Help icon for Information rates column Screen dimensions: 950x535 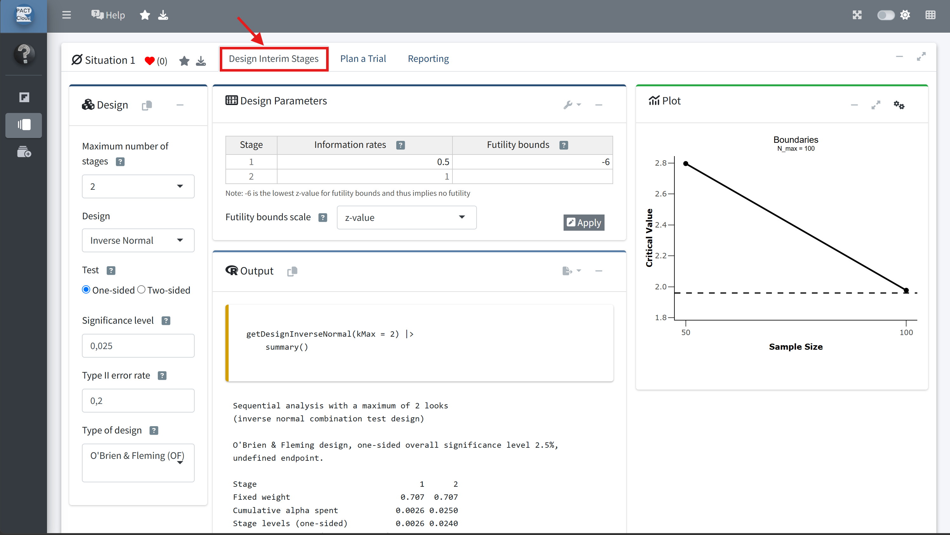tap(400, 145)
